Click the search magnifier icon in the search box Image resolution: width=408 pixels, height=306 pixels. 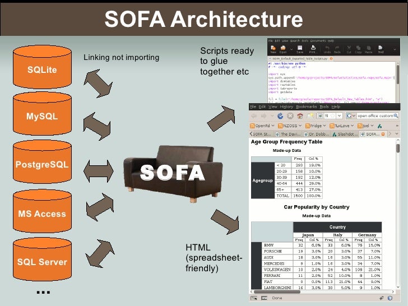tap(396, 115)
